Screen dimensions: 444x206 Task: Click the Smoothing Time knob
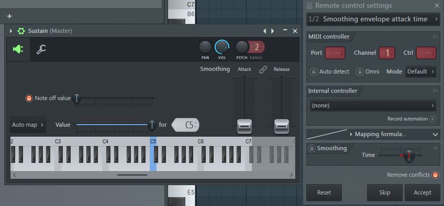[408, 155]
